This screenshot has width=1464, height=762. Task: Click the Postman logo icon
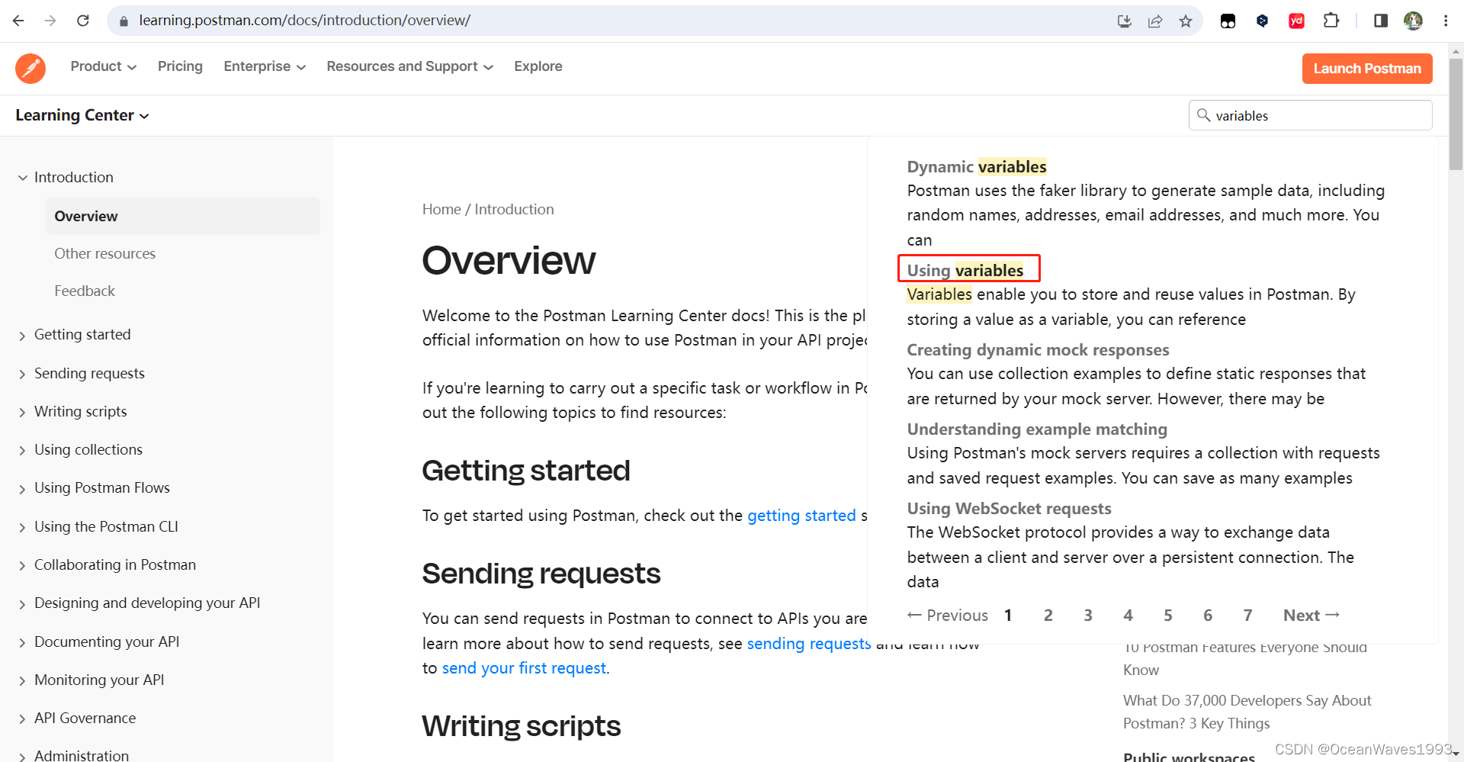click(30, 69)
